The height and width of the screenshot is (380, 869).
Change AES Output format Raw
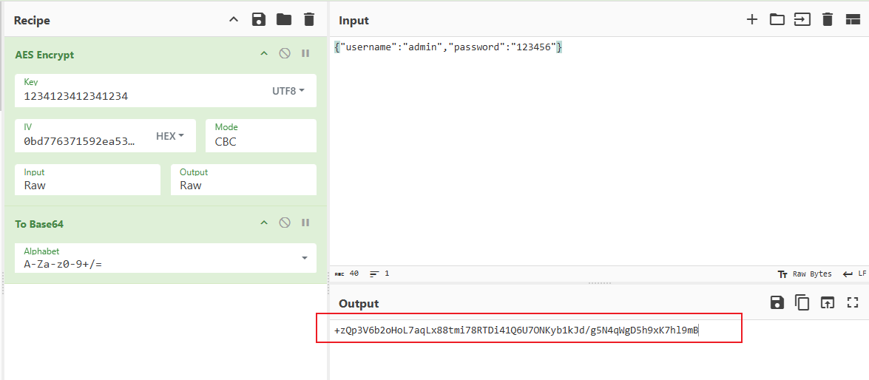pos(244,180)
